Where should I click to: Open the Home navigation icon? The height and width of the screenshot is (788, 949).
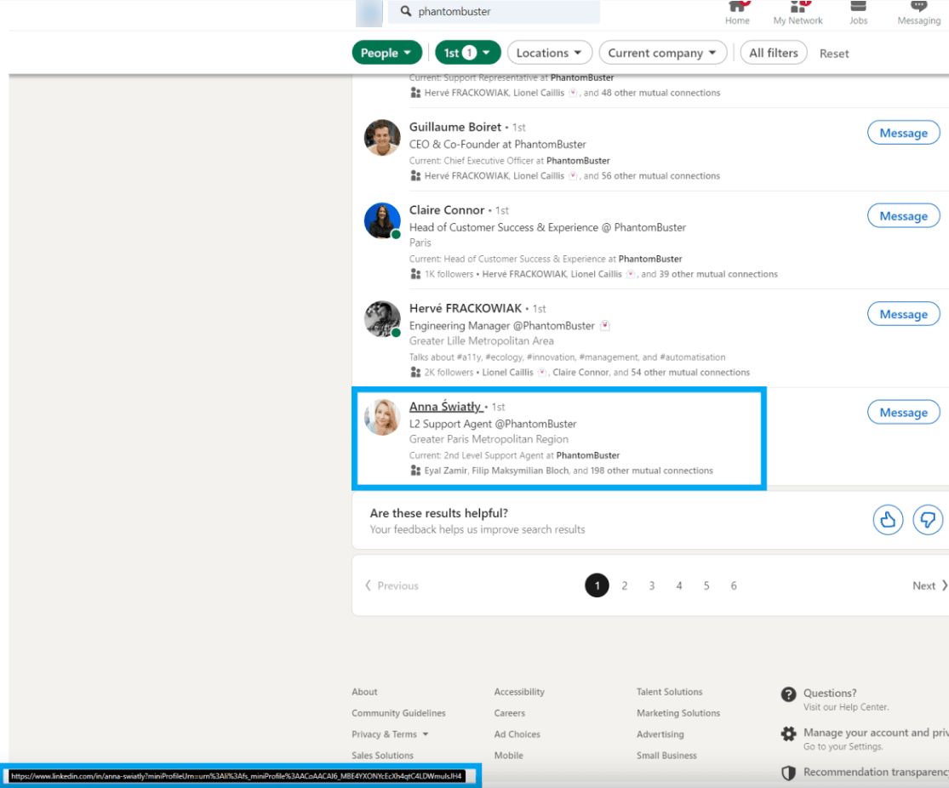[736, 8]
